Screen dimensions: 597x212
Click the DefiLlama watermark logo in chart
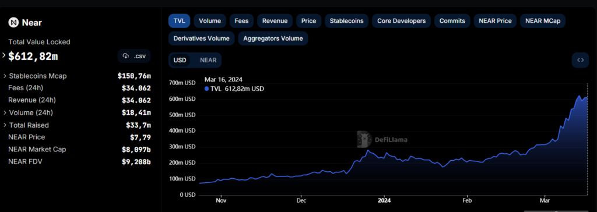[x=364, y=139]
